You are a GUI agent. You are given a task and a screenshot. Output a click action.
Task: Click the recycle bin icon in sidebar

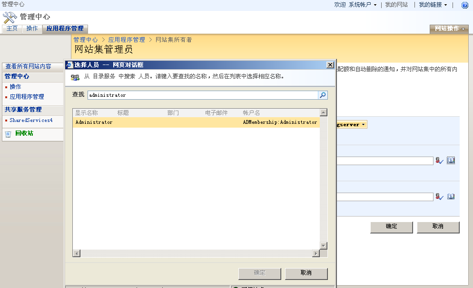pyautogui.click(x=8, y=134)
